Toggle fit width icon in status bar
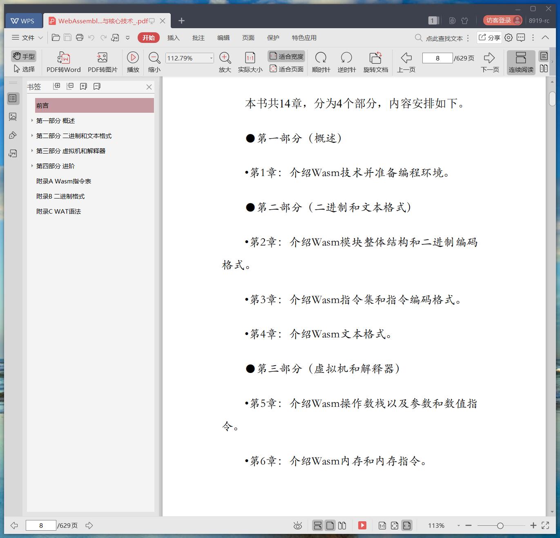Image resolution: width=560 pixels, height=538 pixels. pyautogui.click(x=407, y=526)
